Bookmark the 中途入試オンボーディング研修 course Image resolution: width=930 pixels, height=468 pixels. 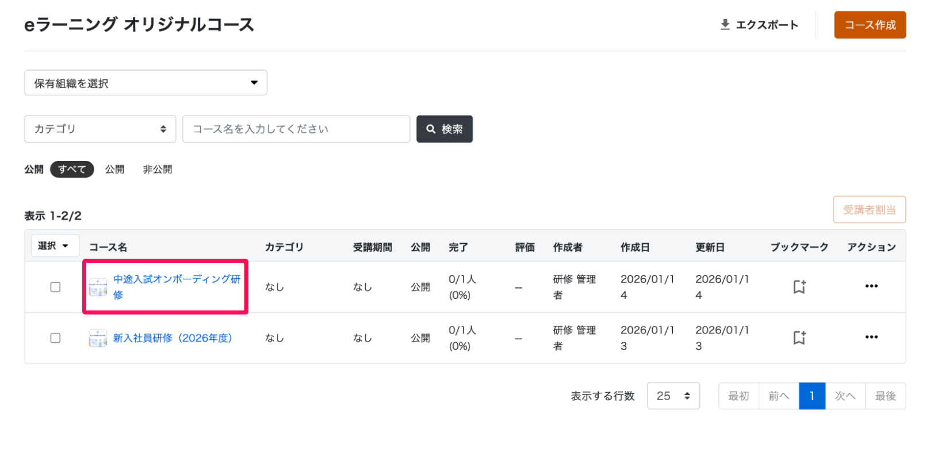[799, 286]
